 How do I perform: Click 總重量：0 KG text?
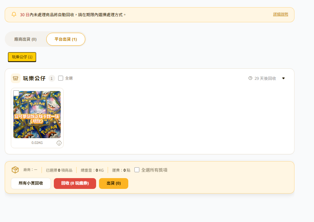[x=92, y=170]
